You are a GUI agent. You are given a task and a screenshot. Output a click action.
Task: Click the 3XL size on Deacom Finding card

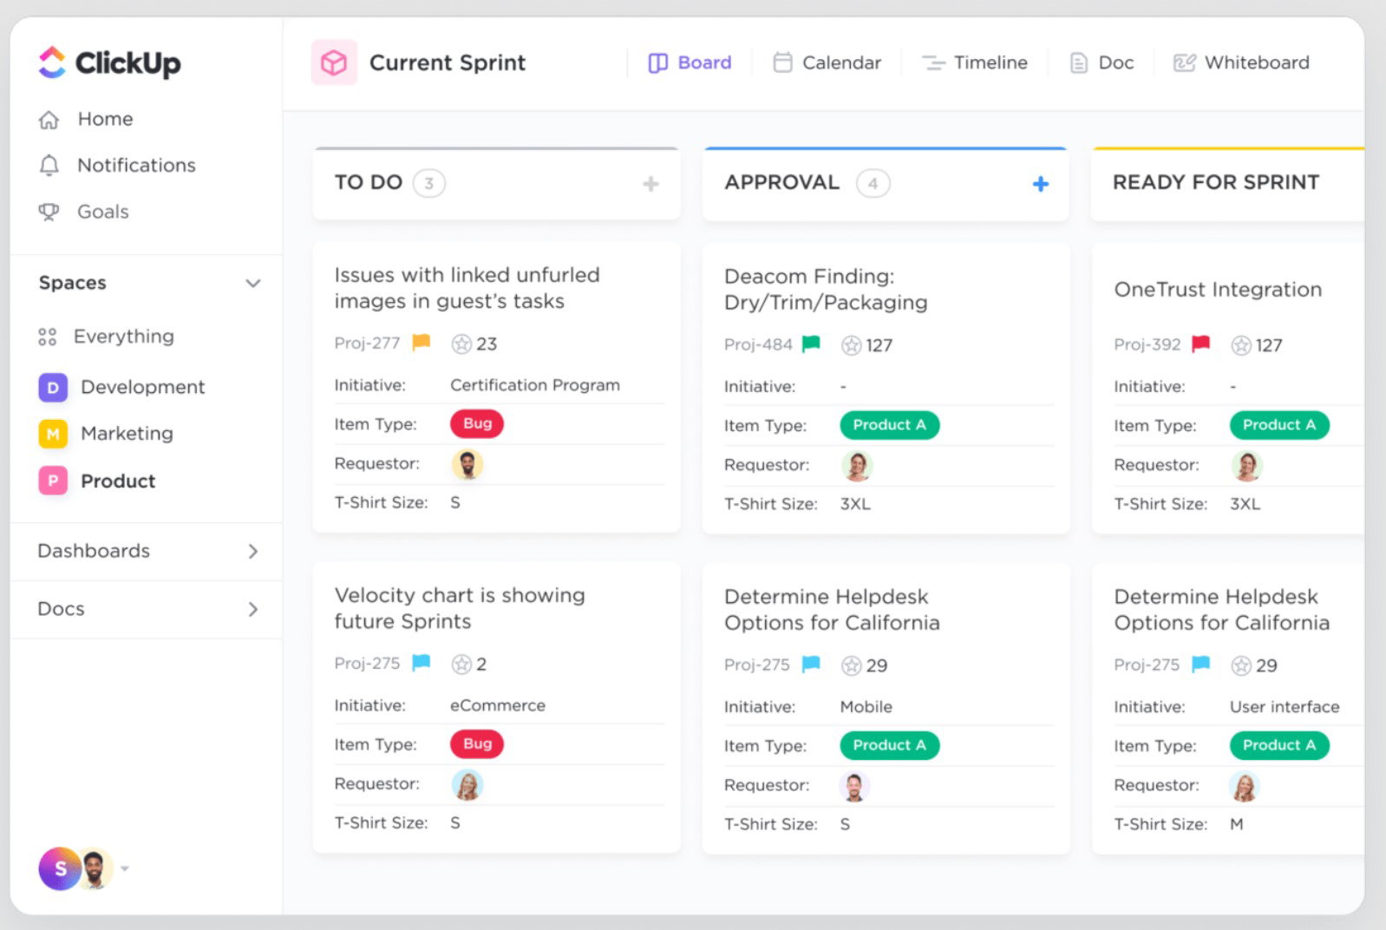point(855,504)
